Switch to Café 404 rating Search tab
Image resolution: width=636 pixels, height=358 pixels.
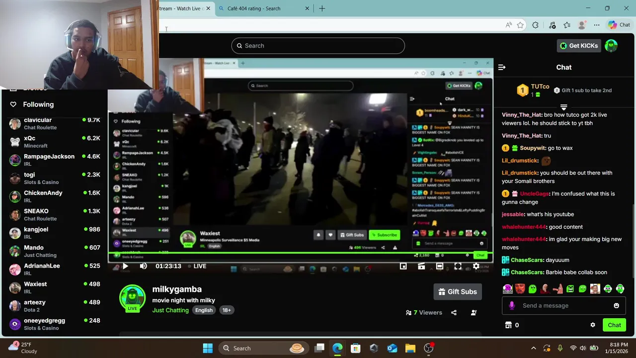264,8
